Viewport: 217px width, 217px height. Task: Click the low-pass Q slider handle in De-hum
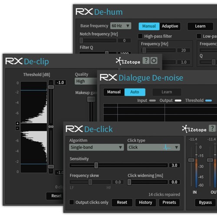[214, 62]
